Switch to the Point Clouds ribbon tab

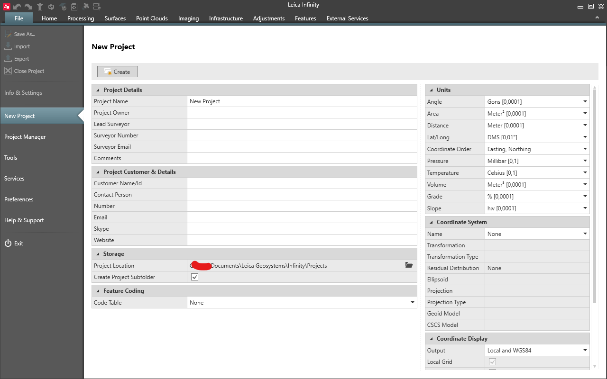coord(152,18)
